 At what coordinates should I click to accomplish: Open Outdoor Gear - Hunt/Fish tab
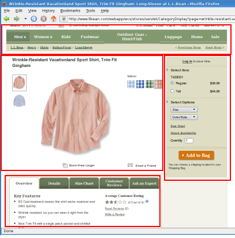tap(132, 36)
